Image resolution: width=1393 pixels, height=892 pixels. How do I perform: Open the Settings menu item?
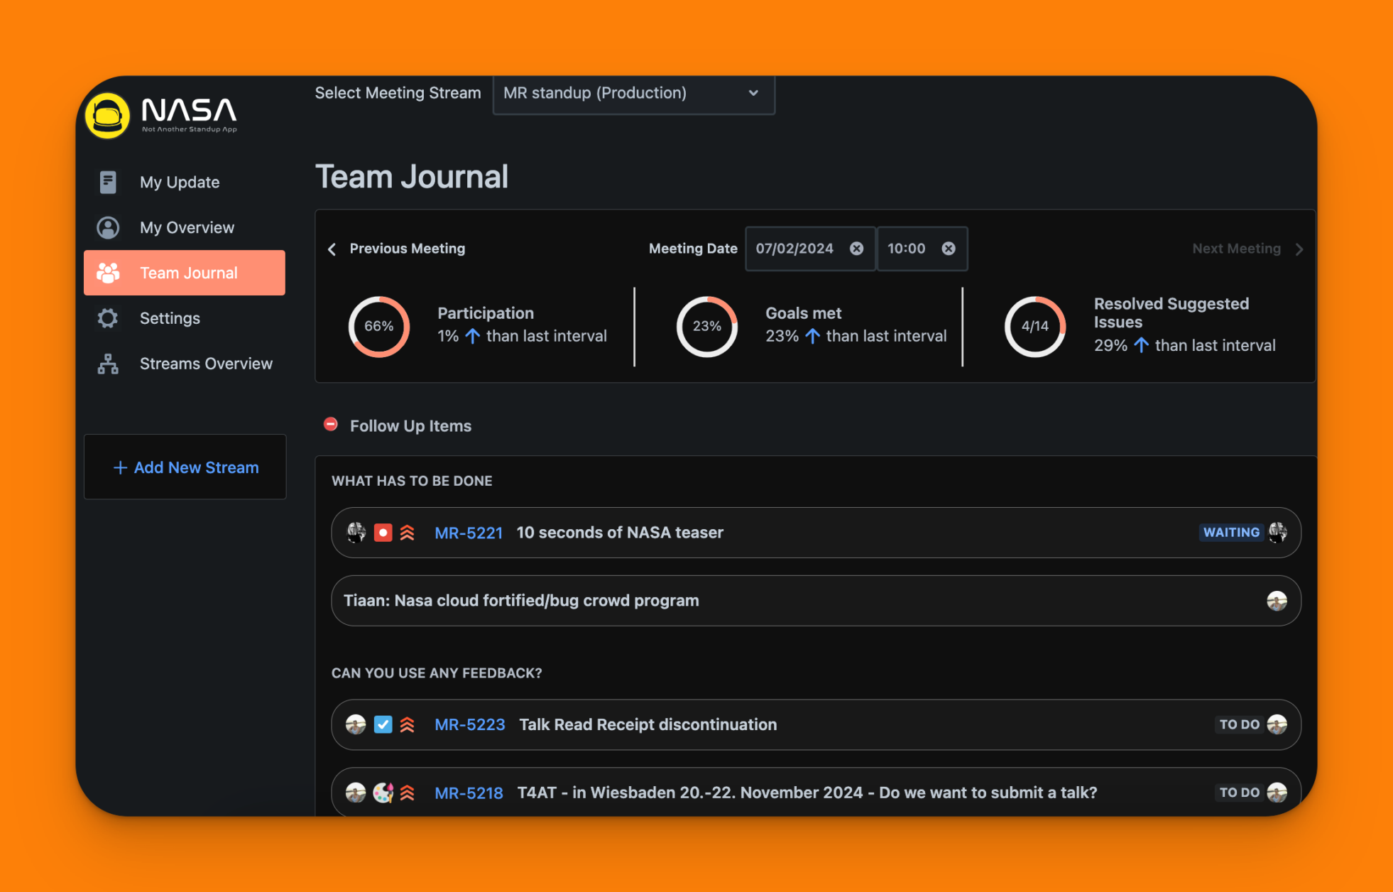click(x=185, y=318)
